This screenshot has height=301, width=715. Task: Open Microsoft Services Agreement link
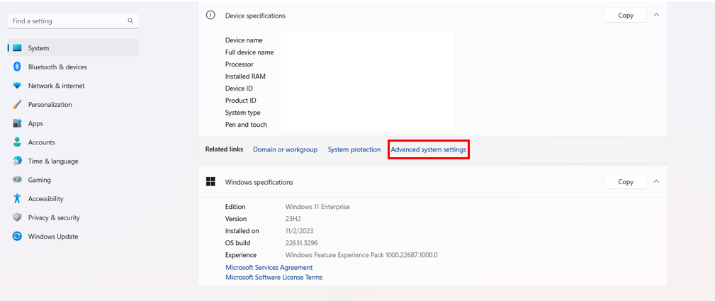[x=269, y=267]
